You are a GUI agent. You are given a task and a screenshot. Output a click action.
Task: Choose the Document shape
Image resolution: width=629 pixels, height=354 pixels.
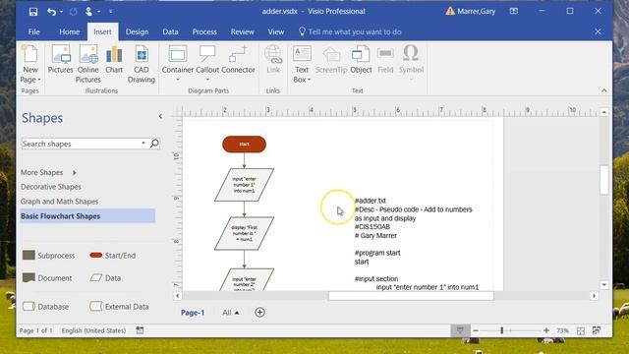(x=47, y=277)
